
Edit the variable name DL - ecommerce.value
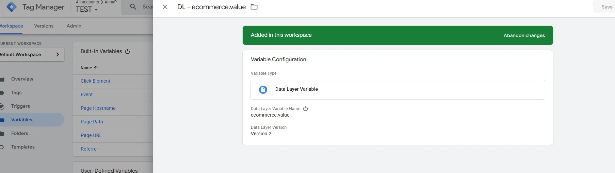coord(211,7)
